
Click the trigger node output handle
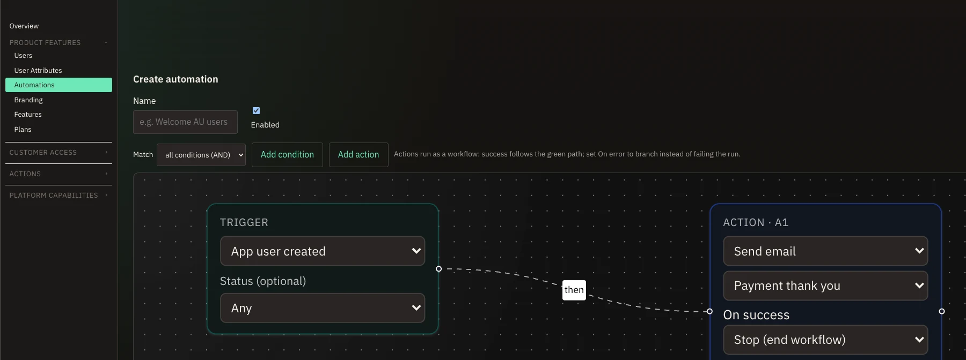(x=439, y=269)
